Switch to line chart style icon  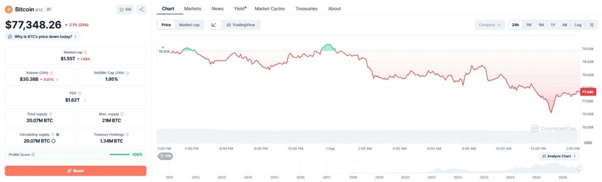tap(213, 25)
